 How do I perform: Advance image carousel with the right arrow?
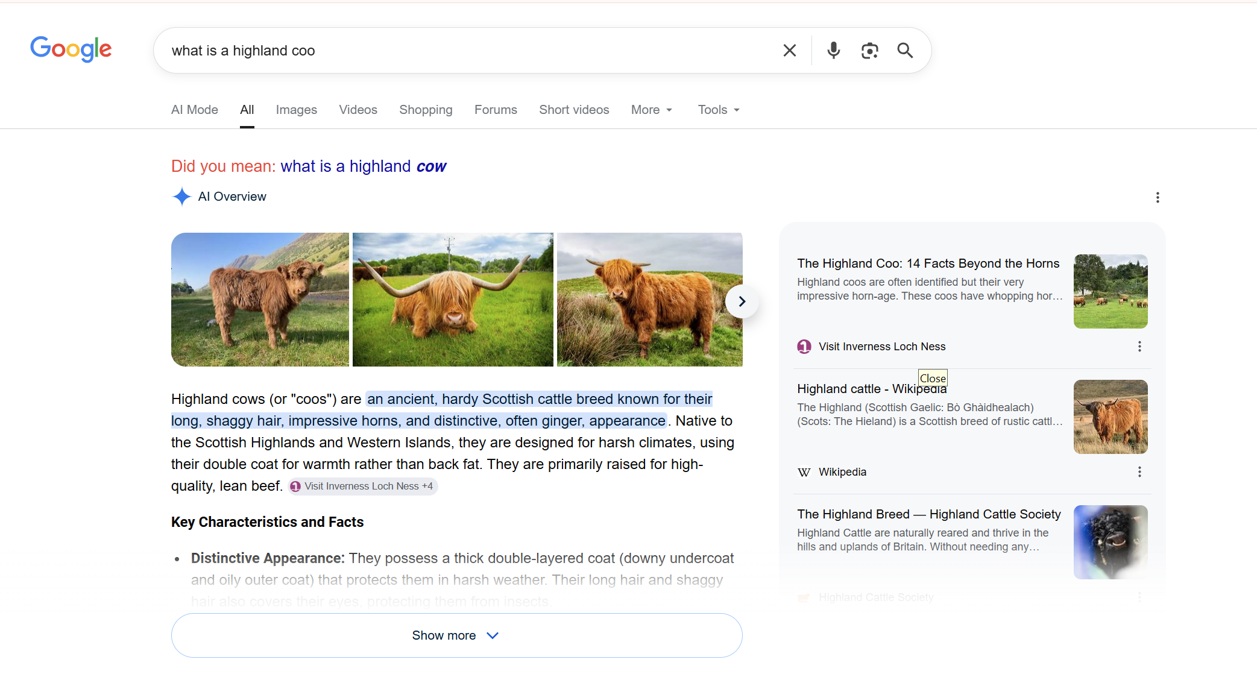pos(742,301)
